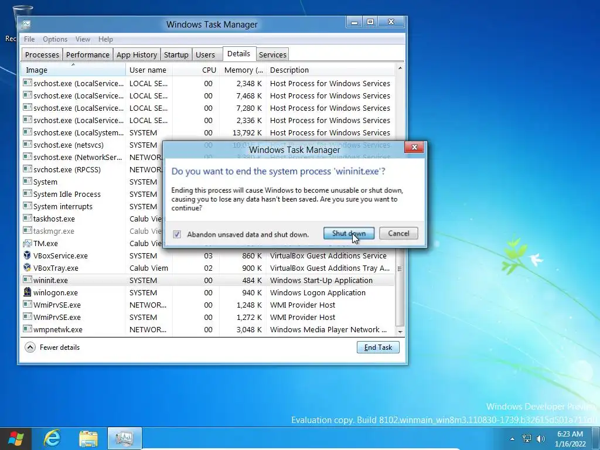Show hidden system tray icons arrow
The image size is (600, 450).
click(x=512, y=438)
